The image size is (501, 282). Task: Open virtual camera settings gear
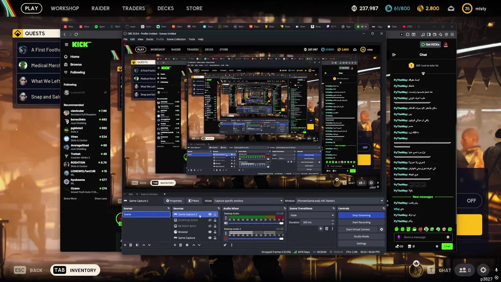pyautogui.click(x=381, y=230)
